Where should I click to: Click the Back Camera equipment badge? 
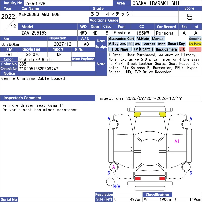pos(166,49)
